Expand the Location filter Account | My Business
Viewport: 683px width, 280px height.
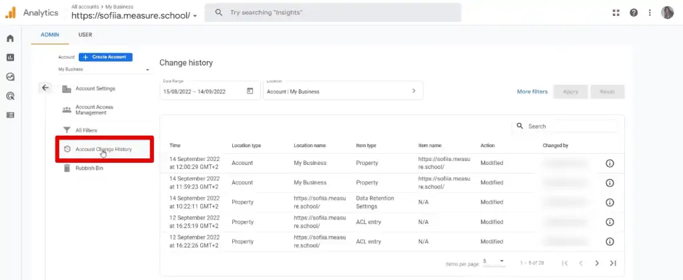tap(343, 90)
